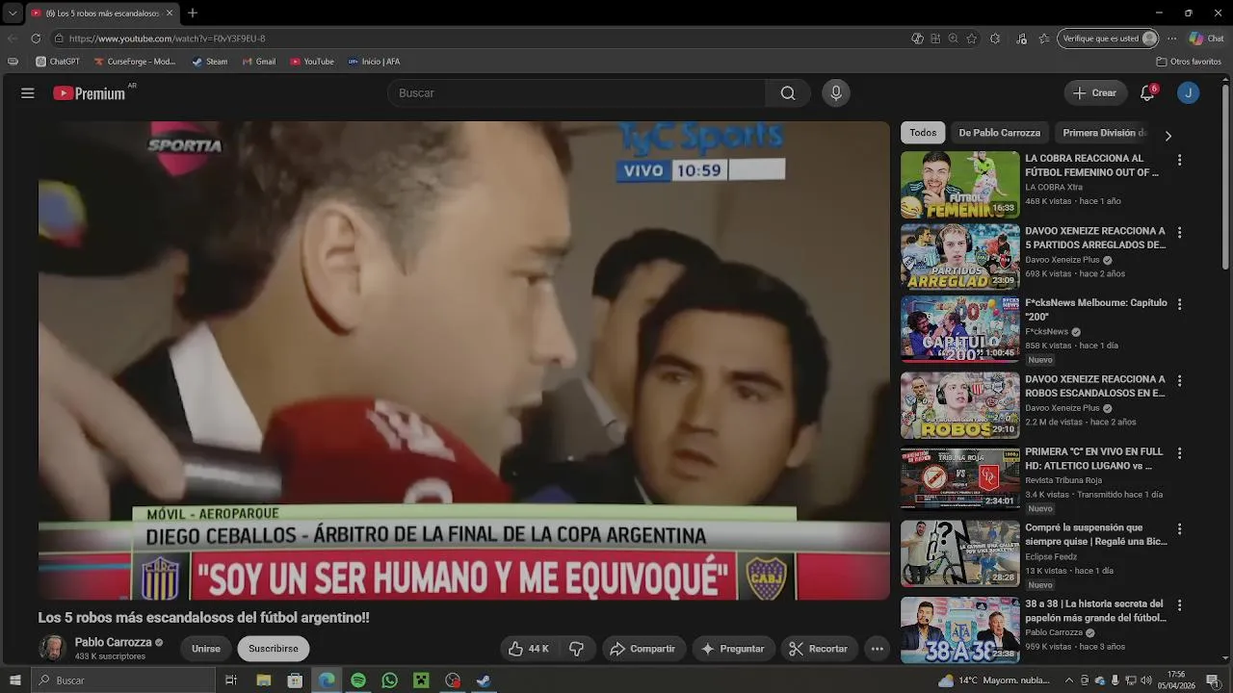Select the Todos filter chip
The height and width of the screenshot is (693, 1233).
[923, 133]
